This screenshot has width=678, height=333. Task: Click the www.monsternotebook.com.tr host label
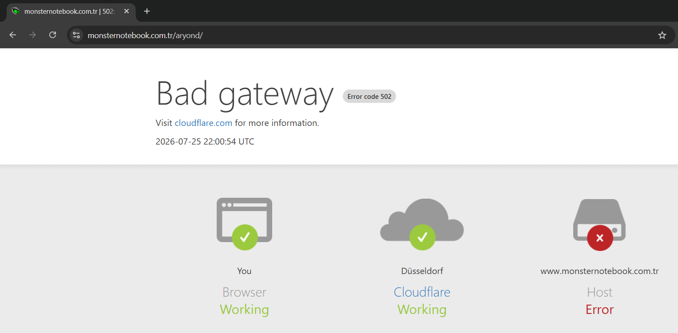tap(599, 271)
